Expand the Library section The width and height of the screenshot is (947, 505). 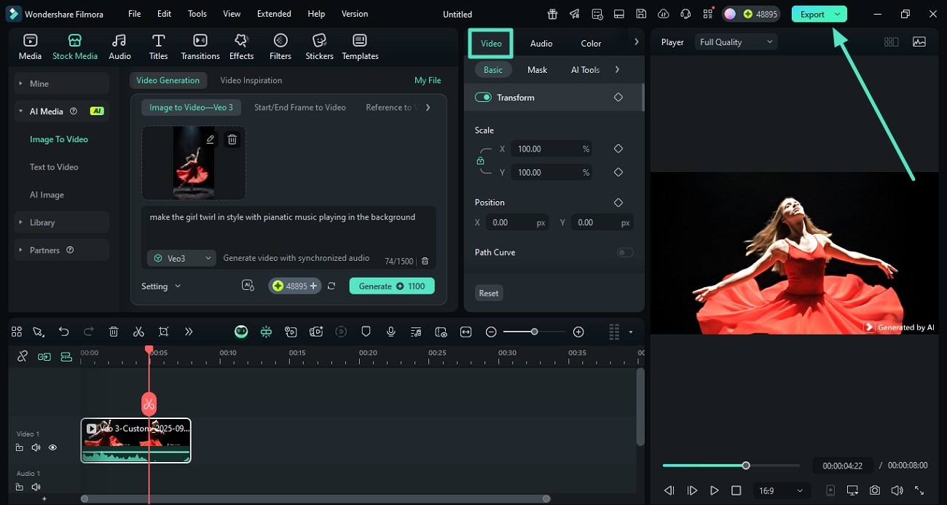pos(61,222)
